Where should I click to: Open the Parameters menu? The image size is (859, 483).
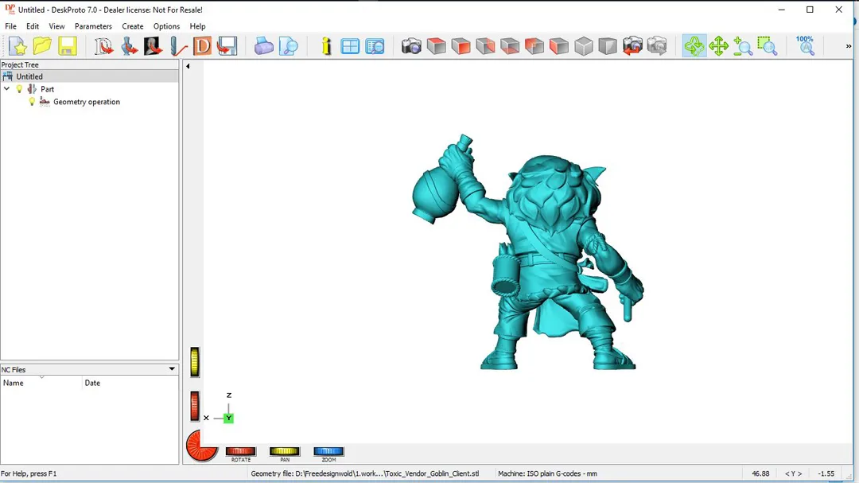click(x=93, y=26)
